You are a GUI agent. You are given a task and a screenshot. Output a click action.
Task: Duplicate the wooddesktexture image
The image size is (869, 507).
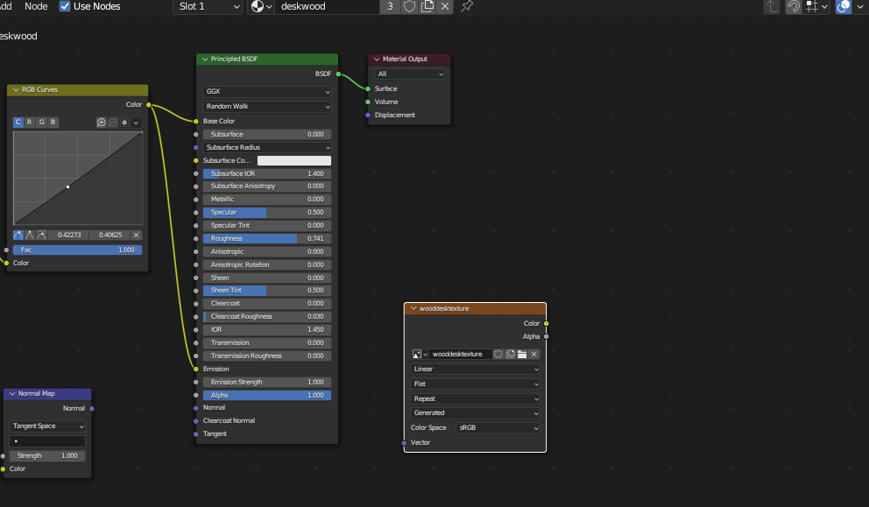(511, 354)
